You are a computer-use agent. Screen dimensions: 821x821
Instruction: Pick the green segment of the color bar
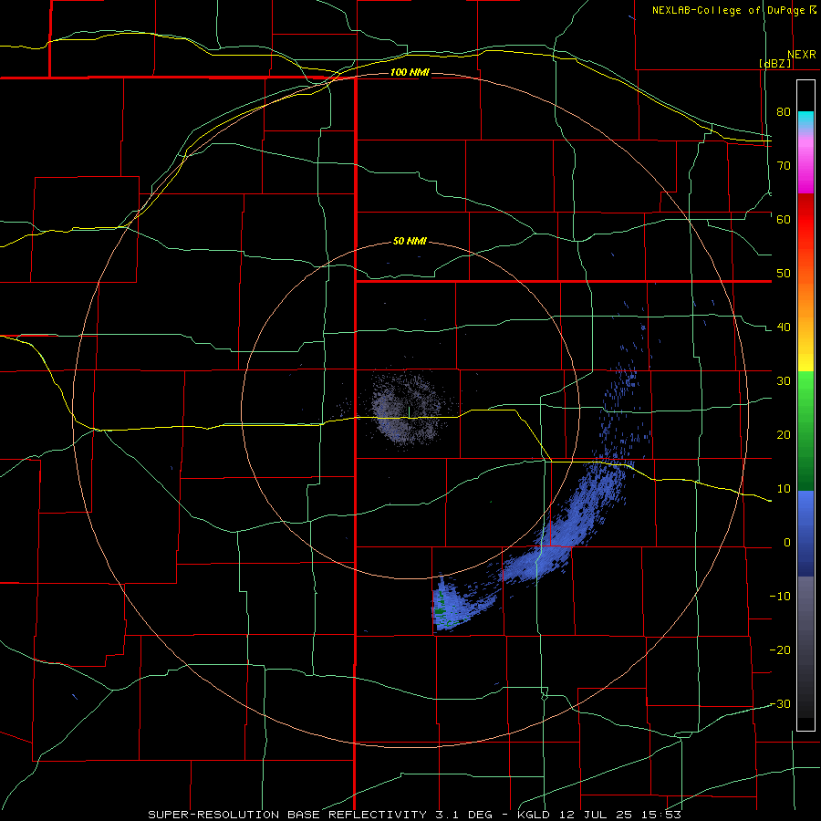[x=805, y=431]
